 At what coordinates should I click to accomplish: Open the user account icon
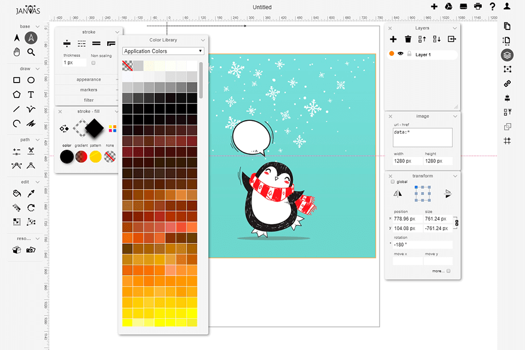pos(507,7)
